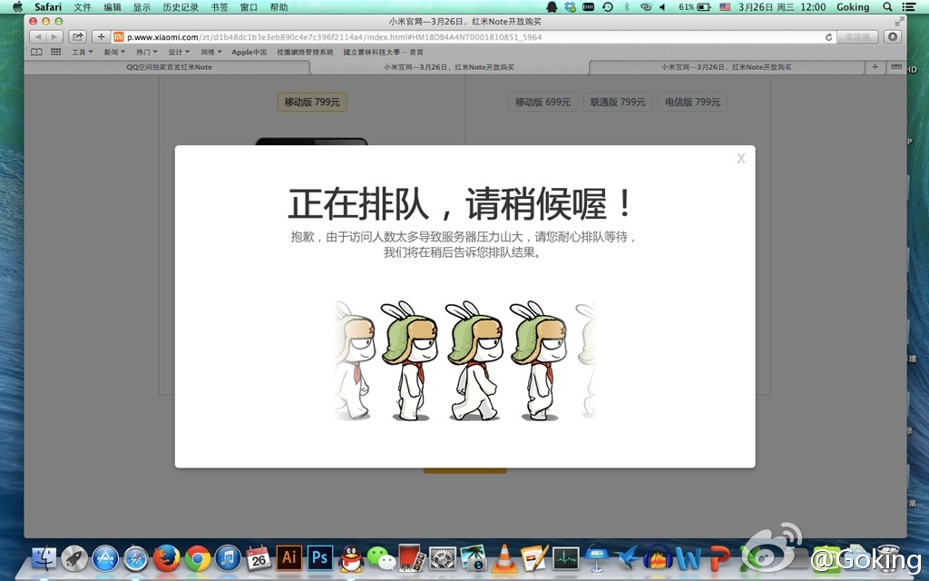This screenshot has width=929, height=581.
Task: Show Top Sites grid icon
Action: pos(55,52)
